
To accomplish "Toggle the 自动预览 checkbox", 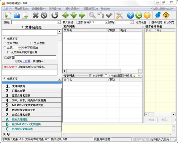I will click(x=90, y=76).
